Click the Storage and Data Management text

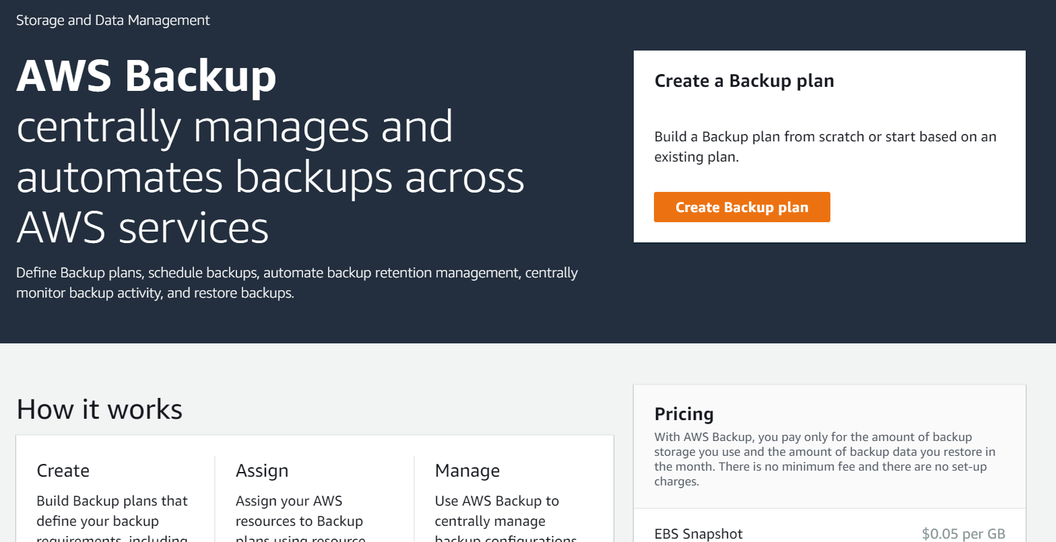tap(113, 20)
